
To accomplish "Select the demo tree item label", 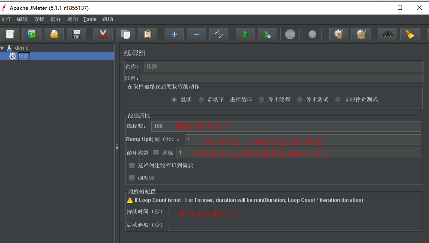I will click(22, 48).
